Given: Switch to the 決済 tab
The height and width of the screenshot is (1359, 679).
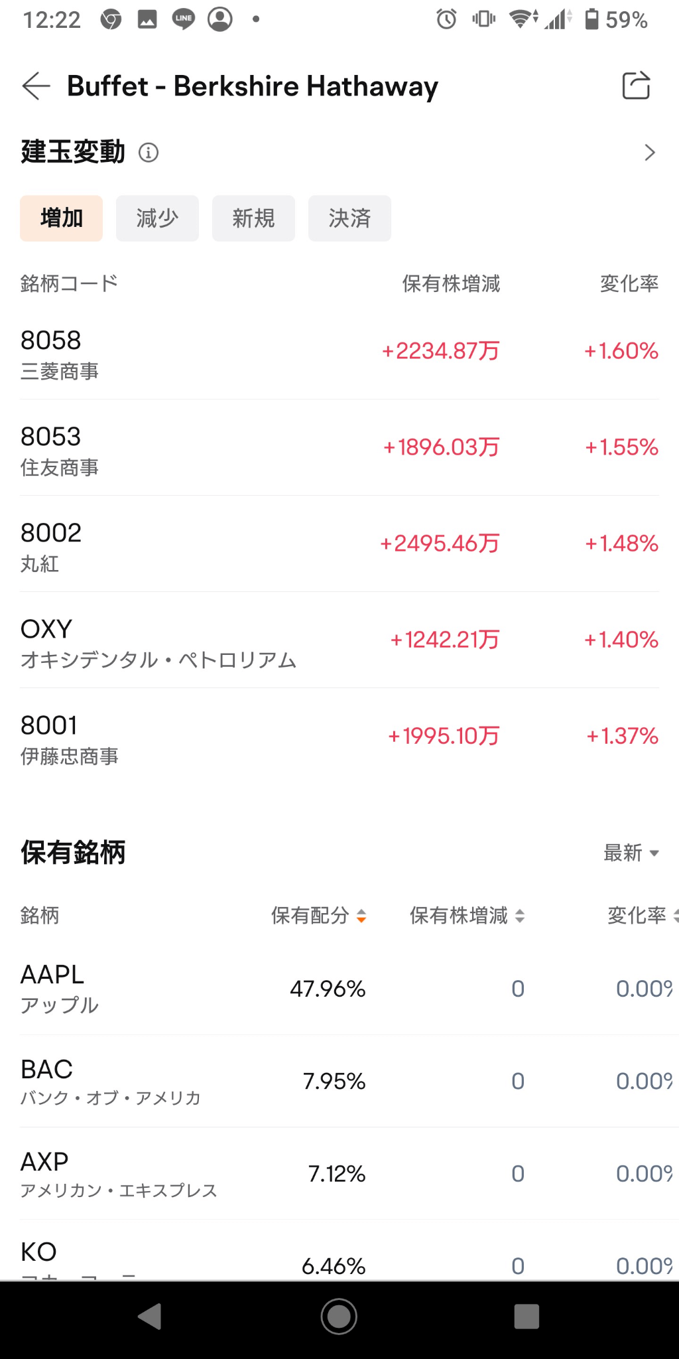Looking at the screenshot, I should [349, 218].
